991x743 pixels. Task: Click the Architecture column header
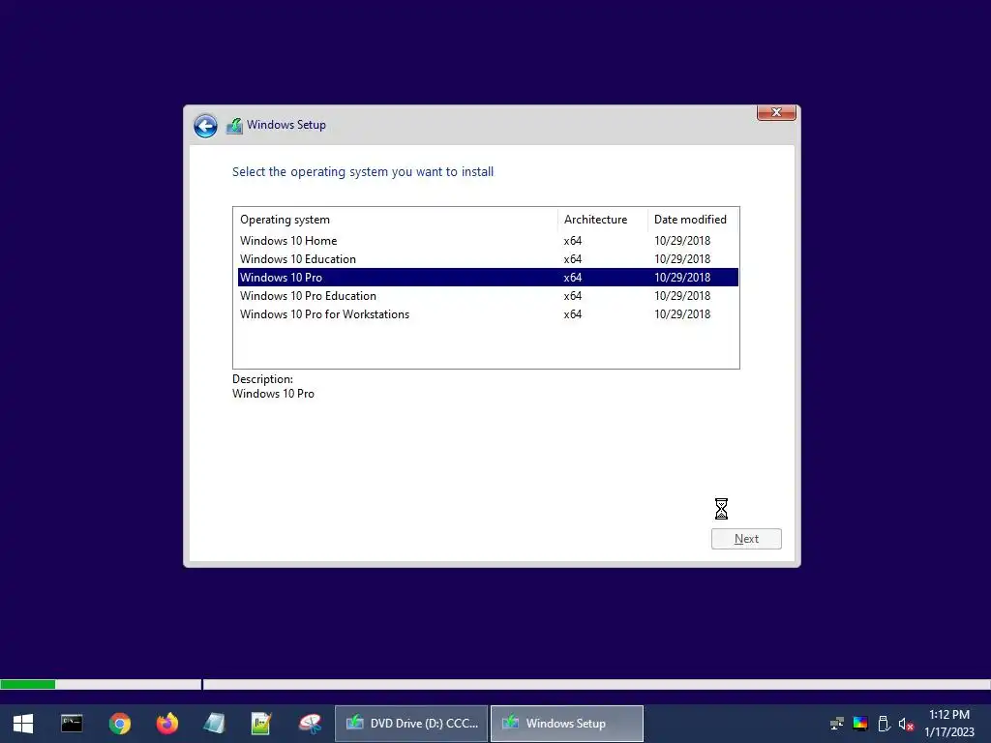[x=602, y=220]
